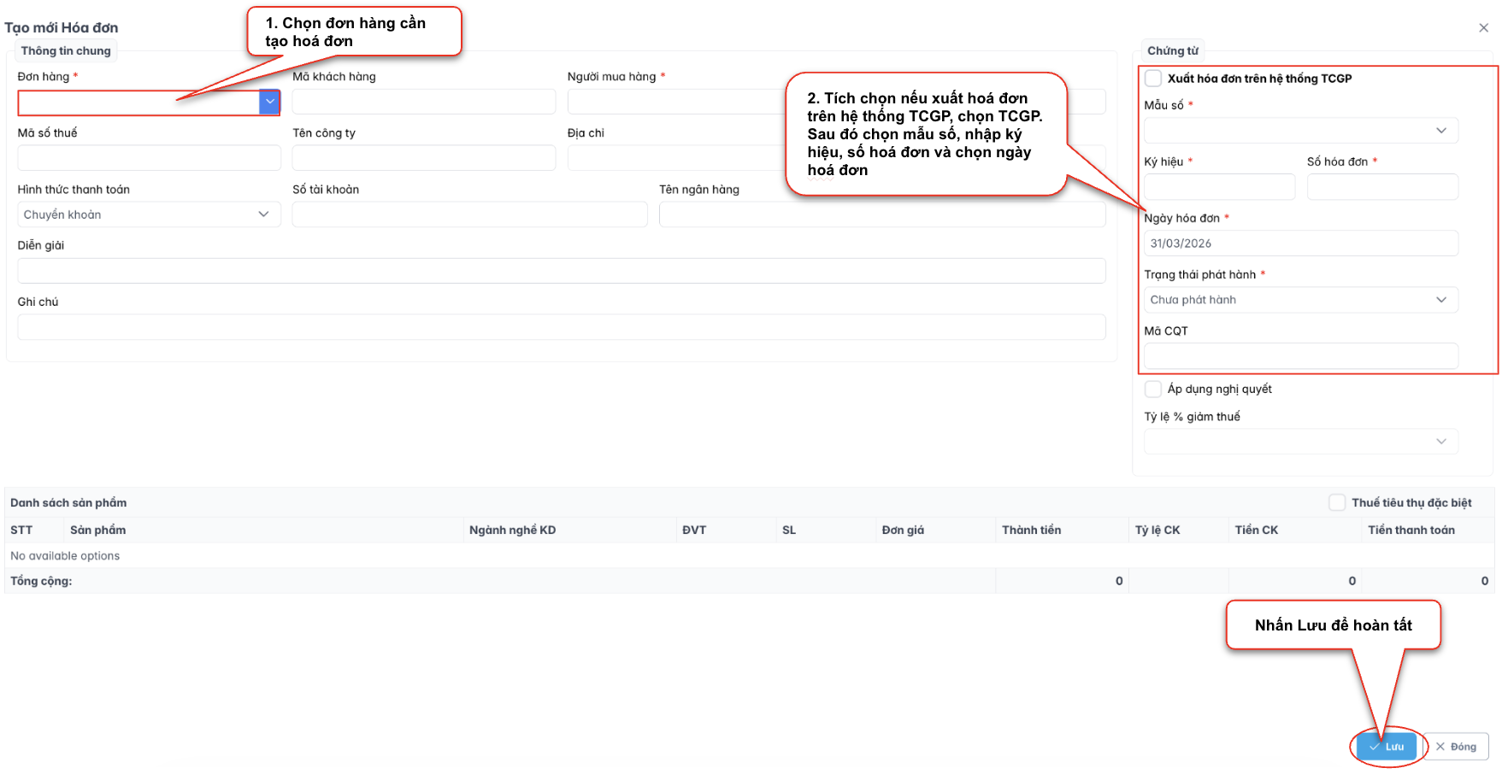This screenshot has height=774, width=1508.
Task: Open the Đơn hàng dropdown arrow
Action: click(x=269, y=102)
